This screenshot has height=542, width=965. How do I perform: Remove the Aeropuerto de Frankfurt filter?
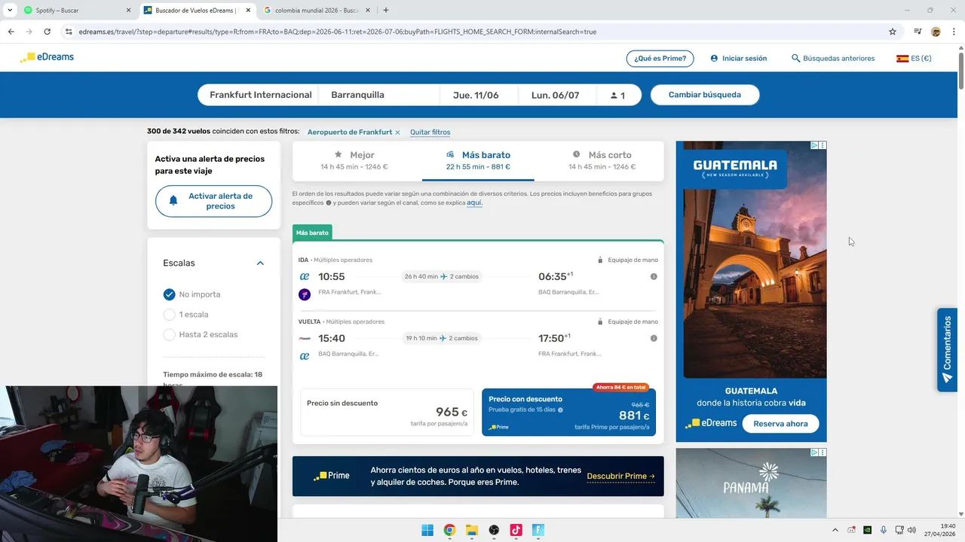(397, 132)
